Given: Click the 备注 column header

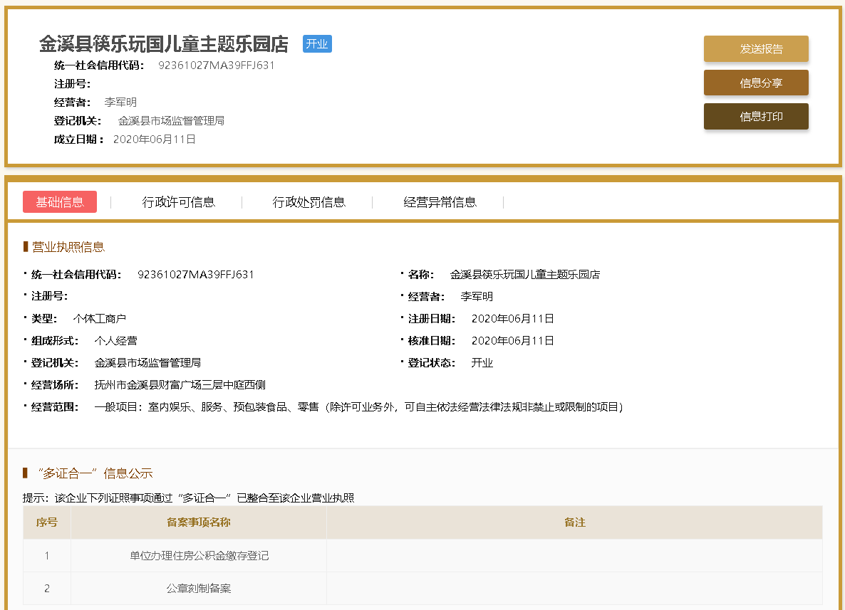Looking at the screenshot, I should pyautogui.click(x=574, y=522).
